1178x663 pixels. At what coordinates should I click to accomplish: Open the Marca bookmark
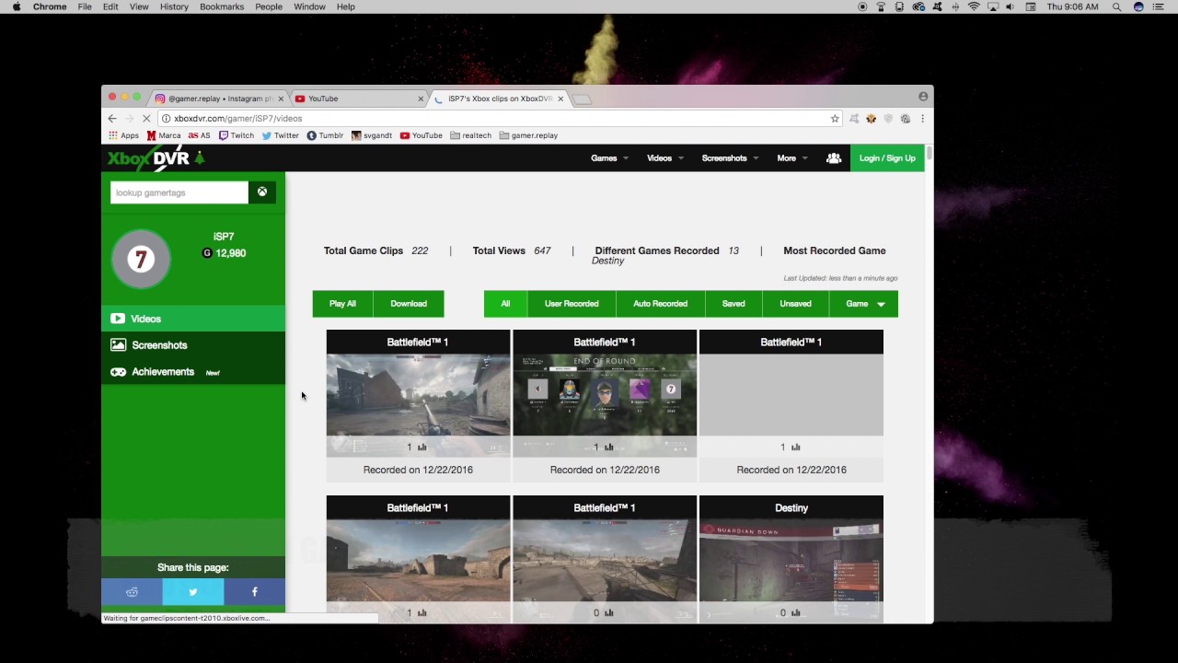point(164,135)
